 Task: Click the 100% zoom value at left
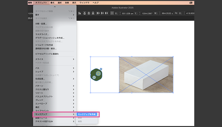(x=30, y=13)
